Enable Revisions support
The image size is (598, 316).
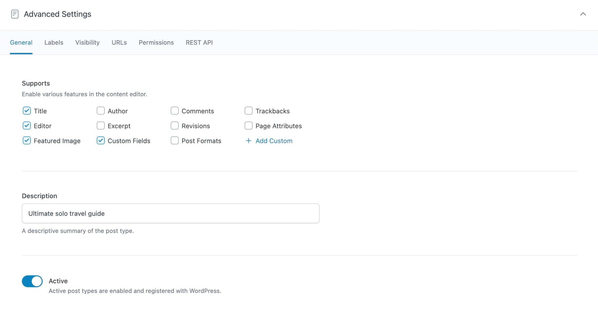(174, 126)
